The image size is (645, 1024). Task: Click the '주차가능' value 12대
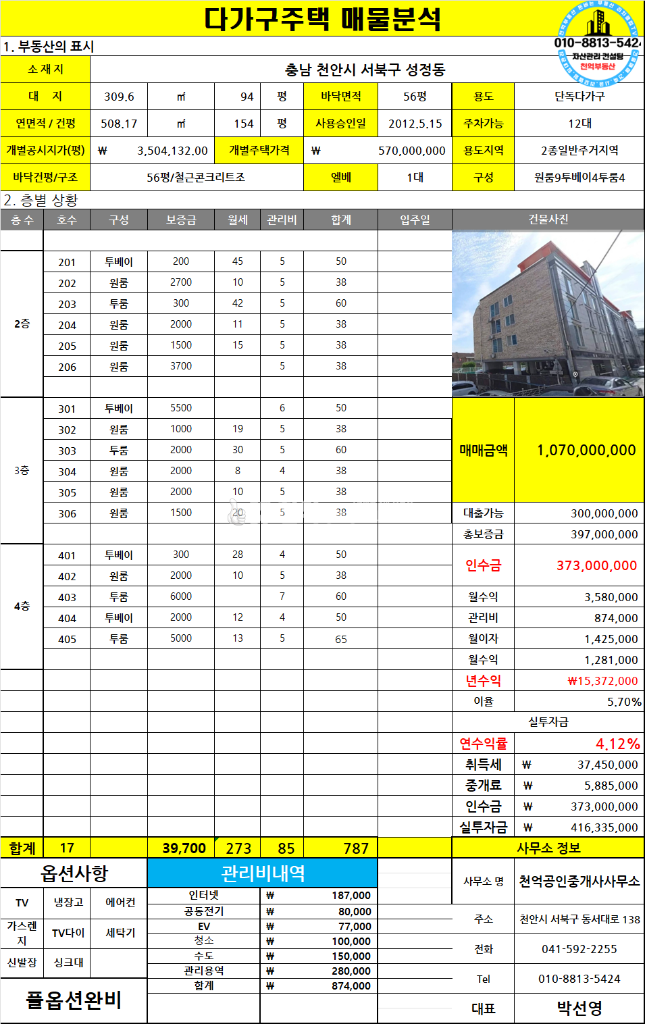point(579,124)
